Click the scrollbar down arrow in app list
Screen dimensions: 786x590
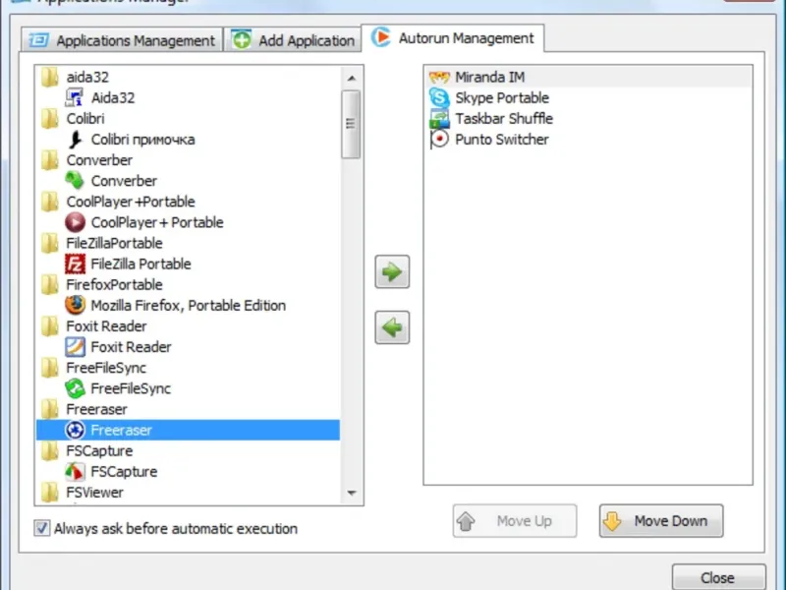[x=352, y=494]
